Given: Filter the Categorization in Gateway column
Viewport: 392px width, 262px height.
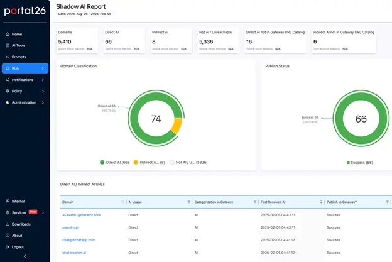Looking at the screenshot, I should [255, 202].
